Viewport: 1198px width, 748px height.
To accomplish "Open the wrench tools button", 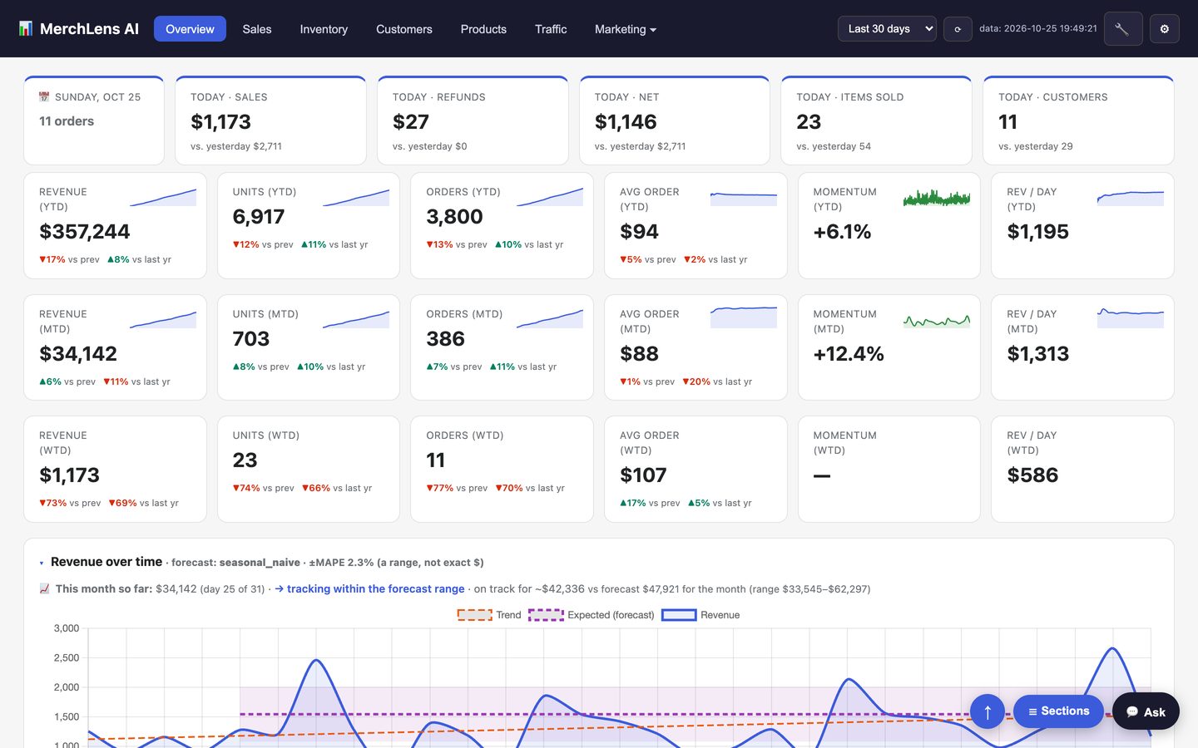I will 1122,29.
